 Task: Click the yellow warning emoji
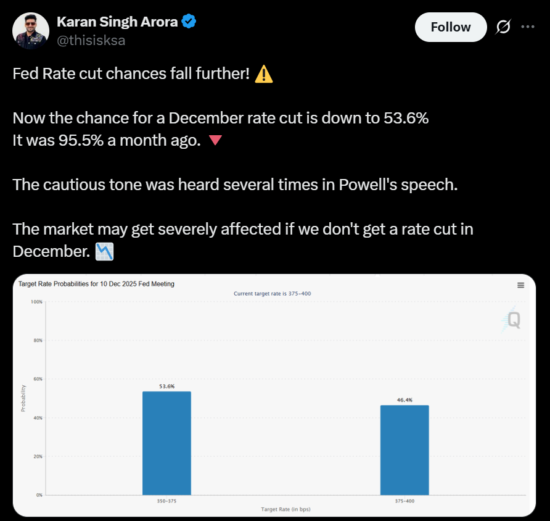click(x=263, y=74)
